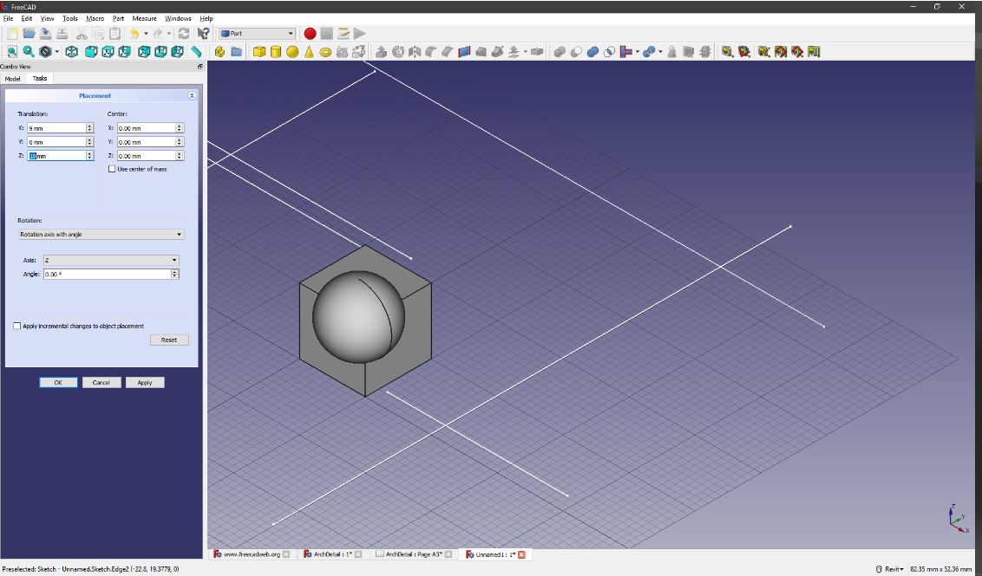Click the Mirror tool icon
Screen dimensions: 982x576
tap(414, 52)
